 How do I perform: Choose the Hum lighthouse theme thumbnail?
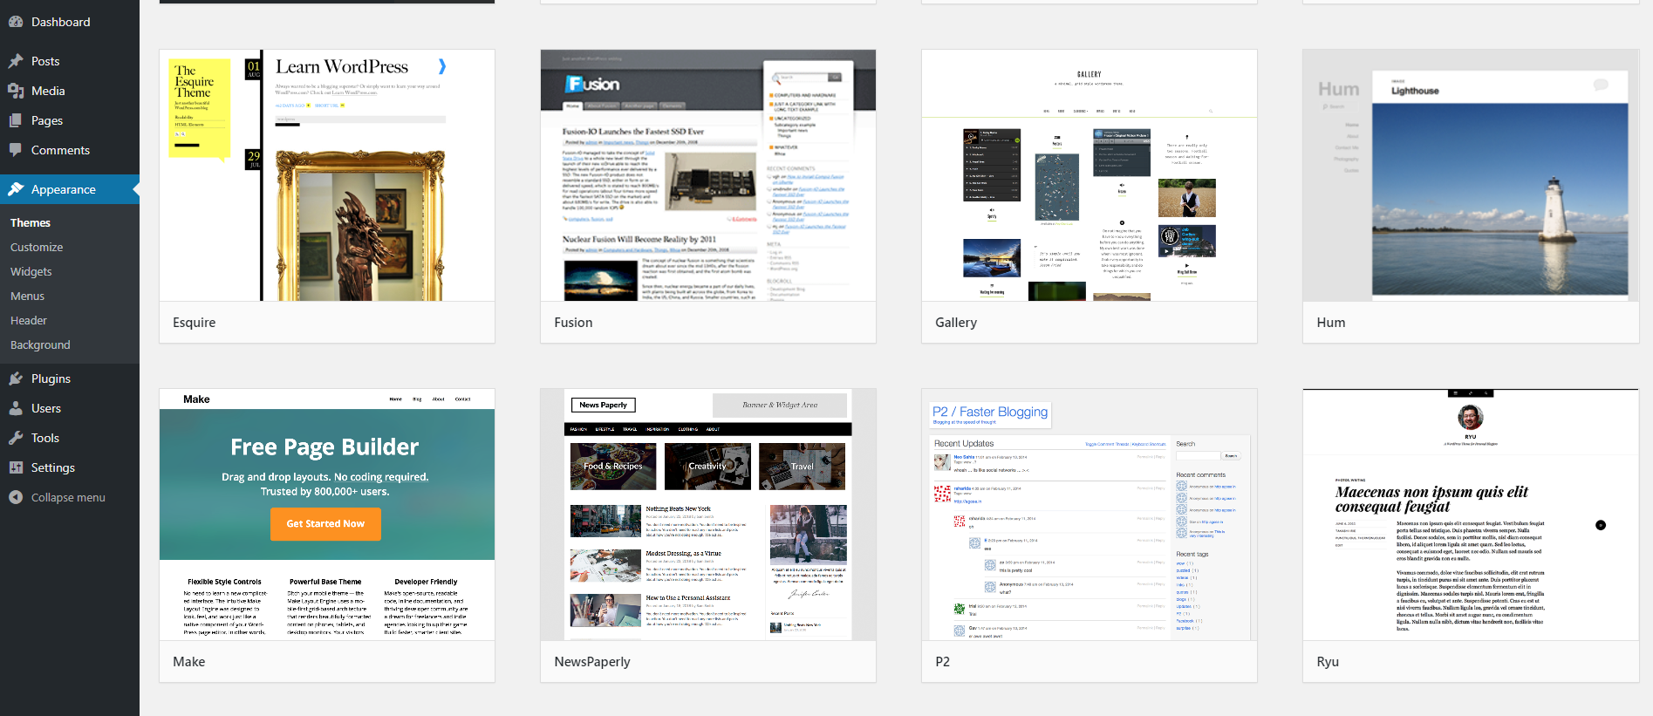point(1471,175)
